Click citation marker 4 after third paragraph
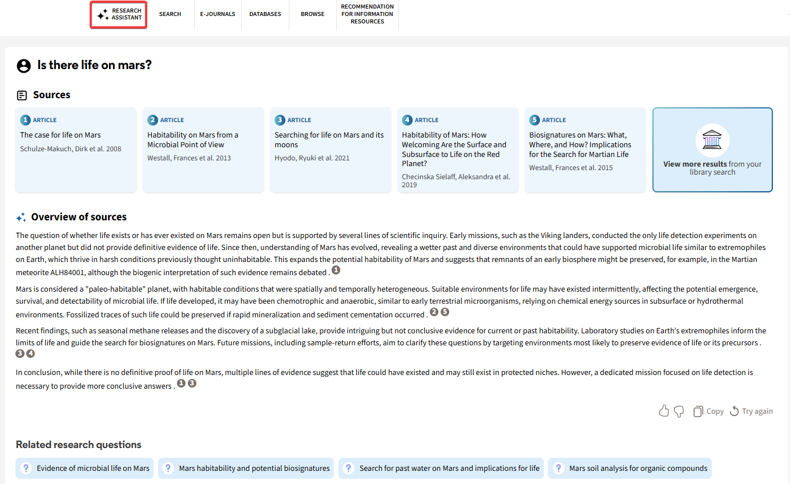Image resolution: width=790 pixels, height=484 pixels. 31,354
